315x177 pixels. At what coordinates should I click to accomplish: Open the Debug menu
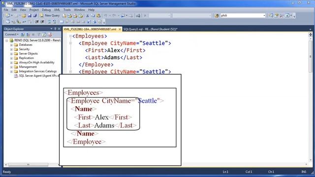coord(46,10)
